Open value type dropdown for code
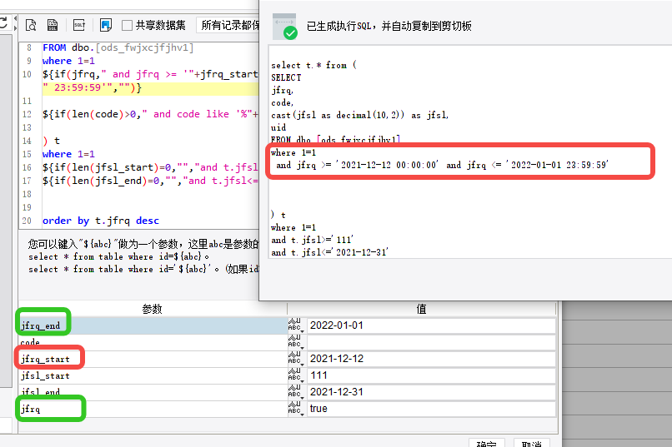Image resolution: width=672 pixels, height=447 pixels. click(295, 342)
